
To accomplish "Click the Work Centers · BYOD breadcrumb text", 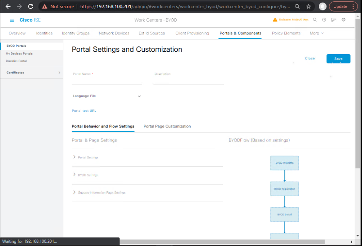I will tap(156, 20).
